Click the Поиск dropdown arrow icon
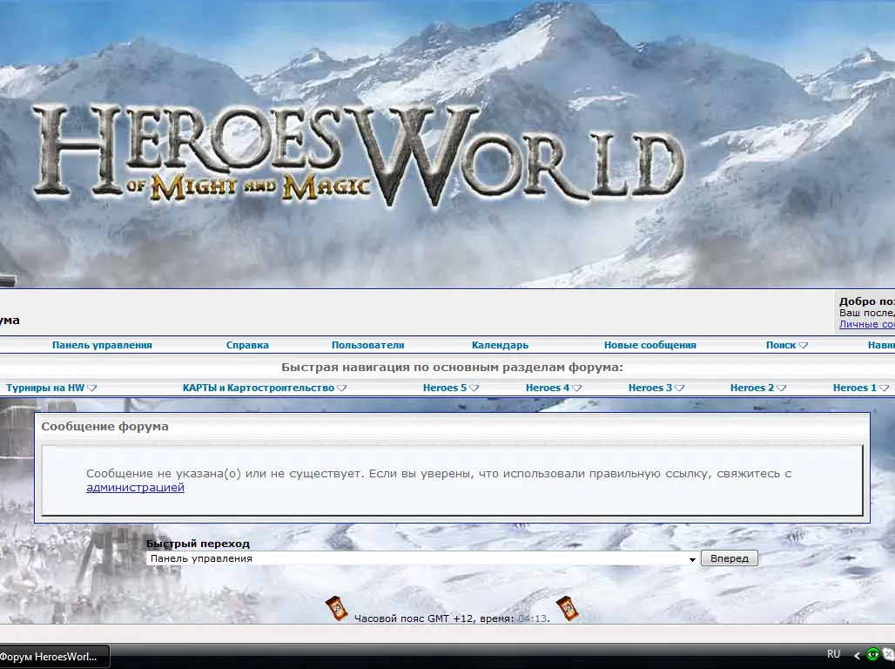This screenshot has height=669, width=895. (803, 345)
